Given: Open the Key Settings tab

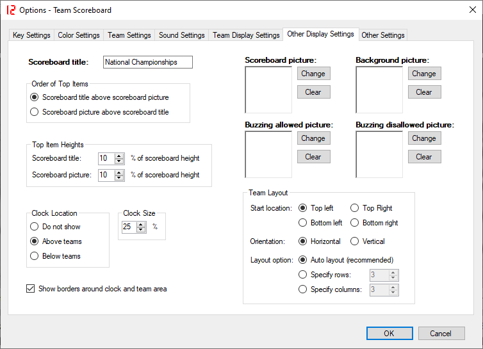Looking at the screenshot, I should pos(31,35).
